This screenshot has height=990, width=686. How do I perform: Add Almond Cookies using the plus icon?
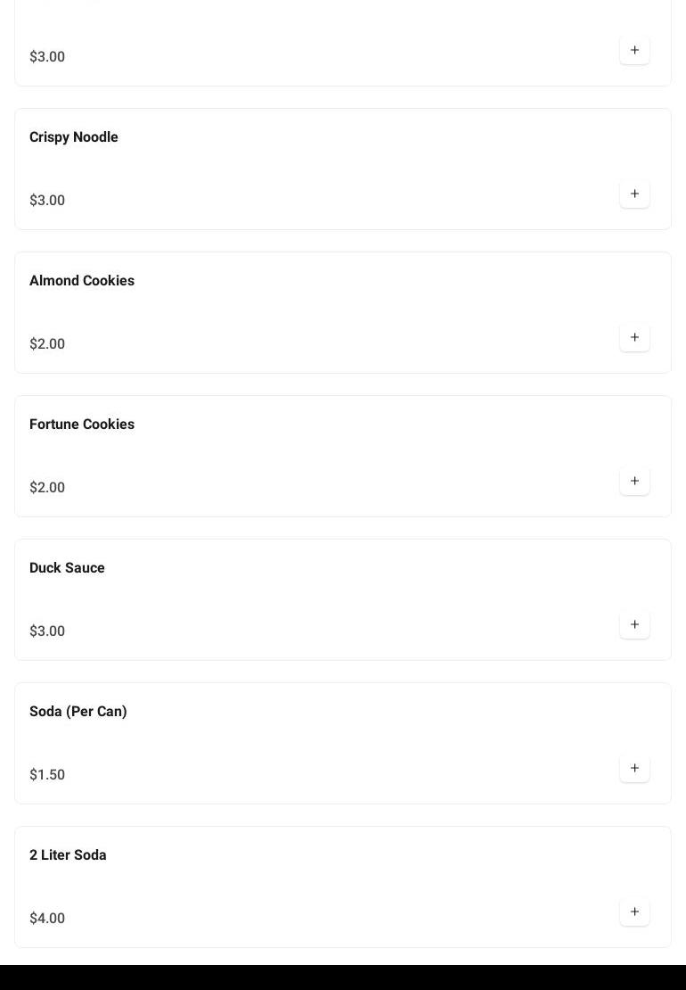[x=634, y=337]
